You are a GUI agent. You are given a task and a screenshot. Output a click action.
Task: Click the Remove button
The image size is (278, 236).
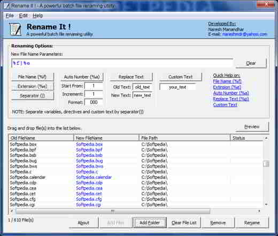218,223
